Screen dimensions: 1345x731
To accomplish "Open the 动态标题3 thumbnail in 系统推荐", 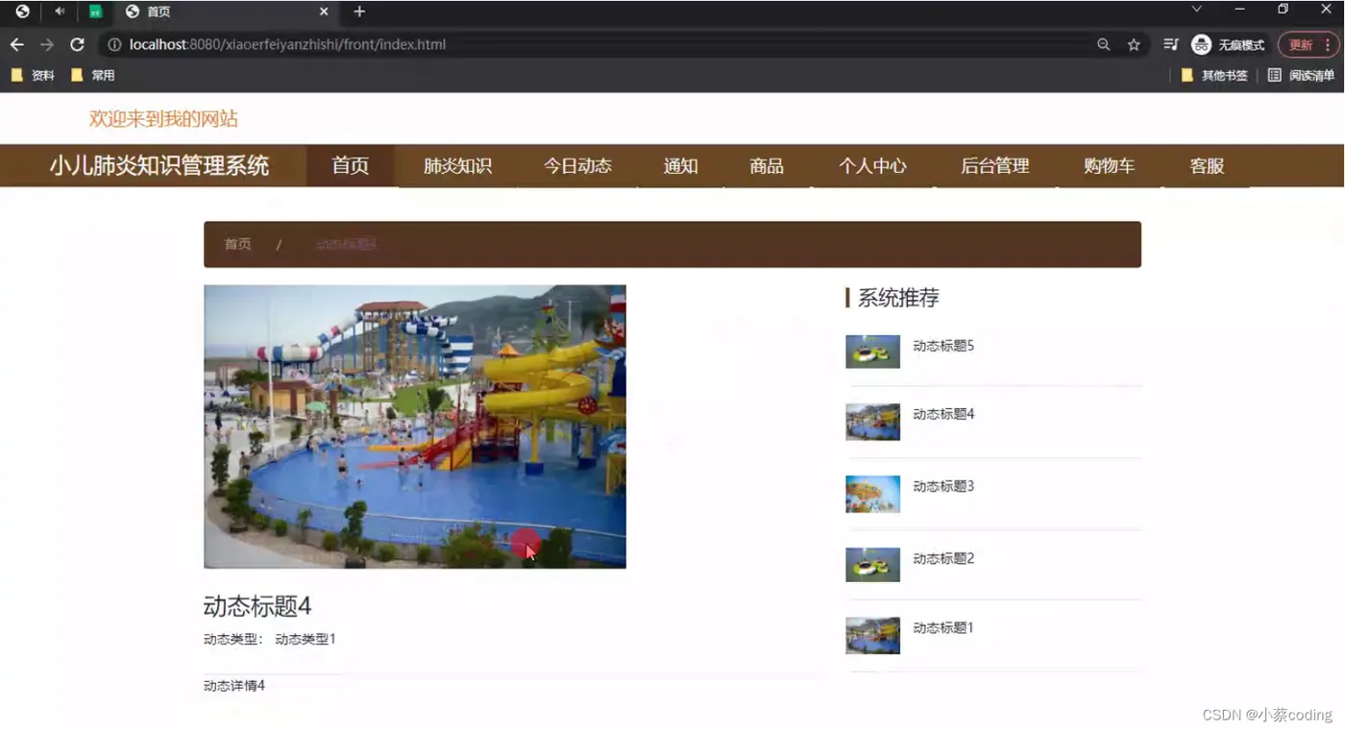I will click(872, 494).
